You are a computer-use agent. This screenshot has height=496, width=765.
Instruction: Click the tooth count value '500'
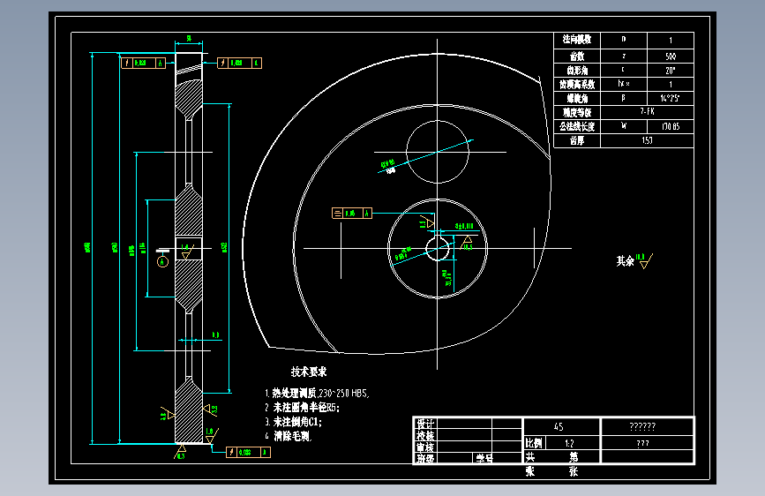(671, 56)
